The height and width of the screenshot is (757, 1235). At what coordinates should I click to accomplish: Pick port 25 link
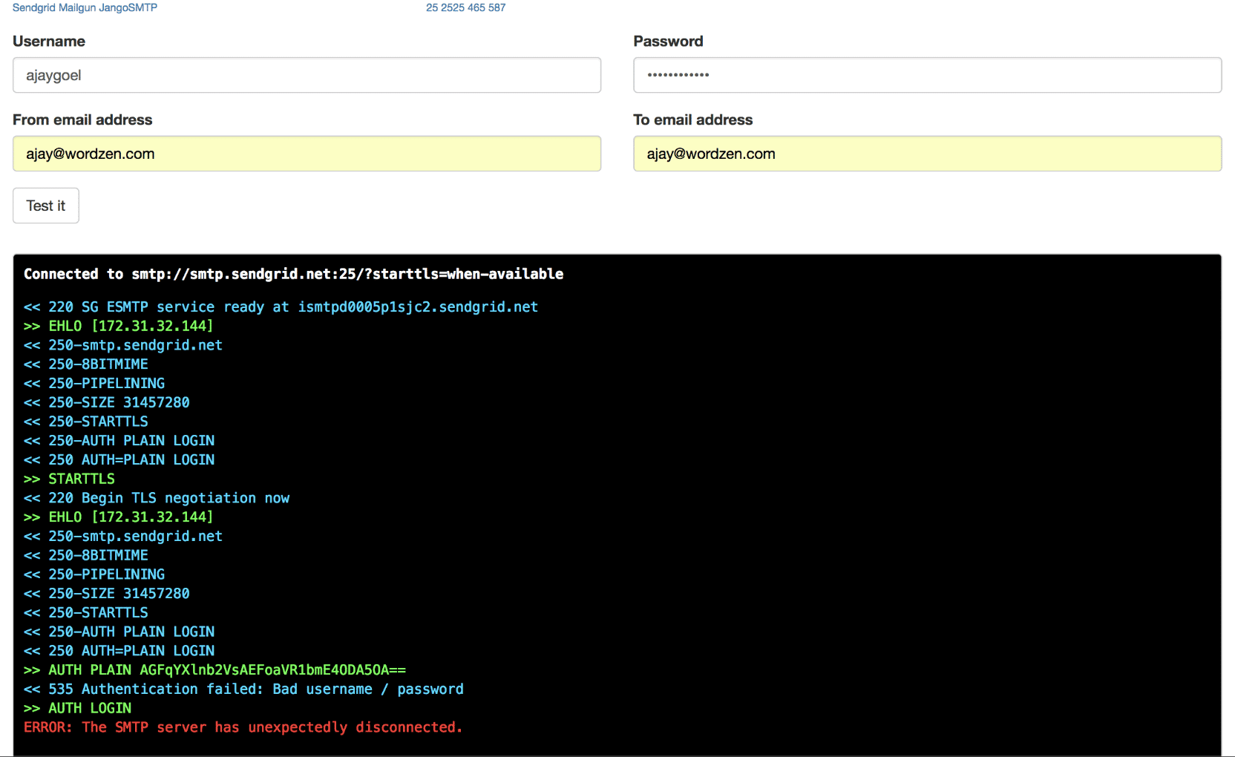tap(432, 7)
